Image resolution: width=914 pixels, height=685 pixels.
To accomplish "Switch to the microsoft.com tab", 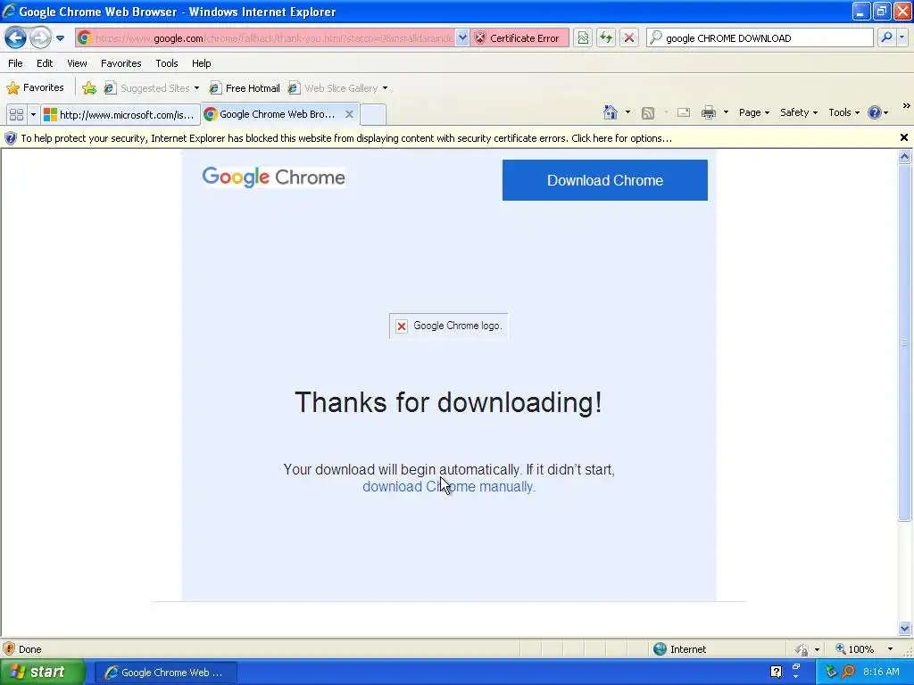I will [120, 115].
